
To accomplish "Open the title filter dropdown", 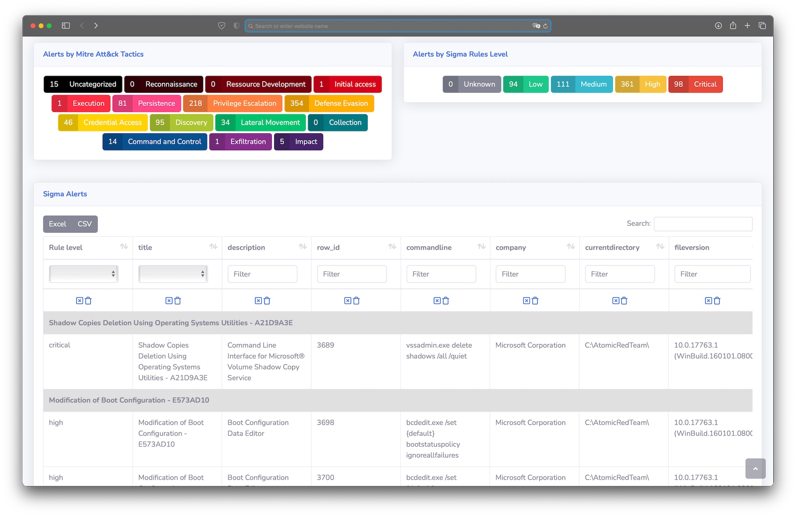I will 173,274.
